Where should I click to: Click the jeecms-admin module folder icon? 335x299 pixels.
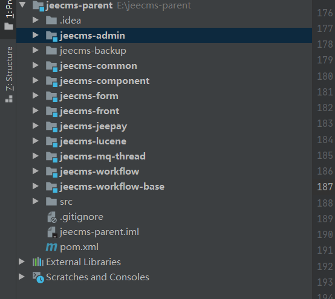pos(51,36)
